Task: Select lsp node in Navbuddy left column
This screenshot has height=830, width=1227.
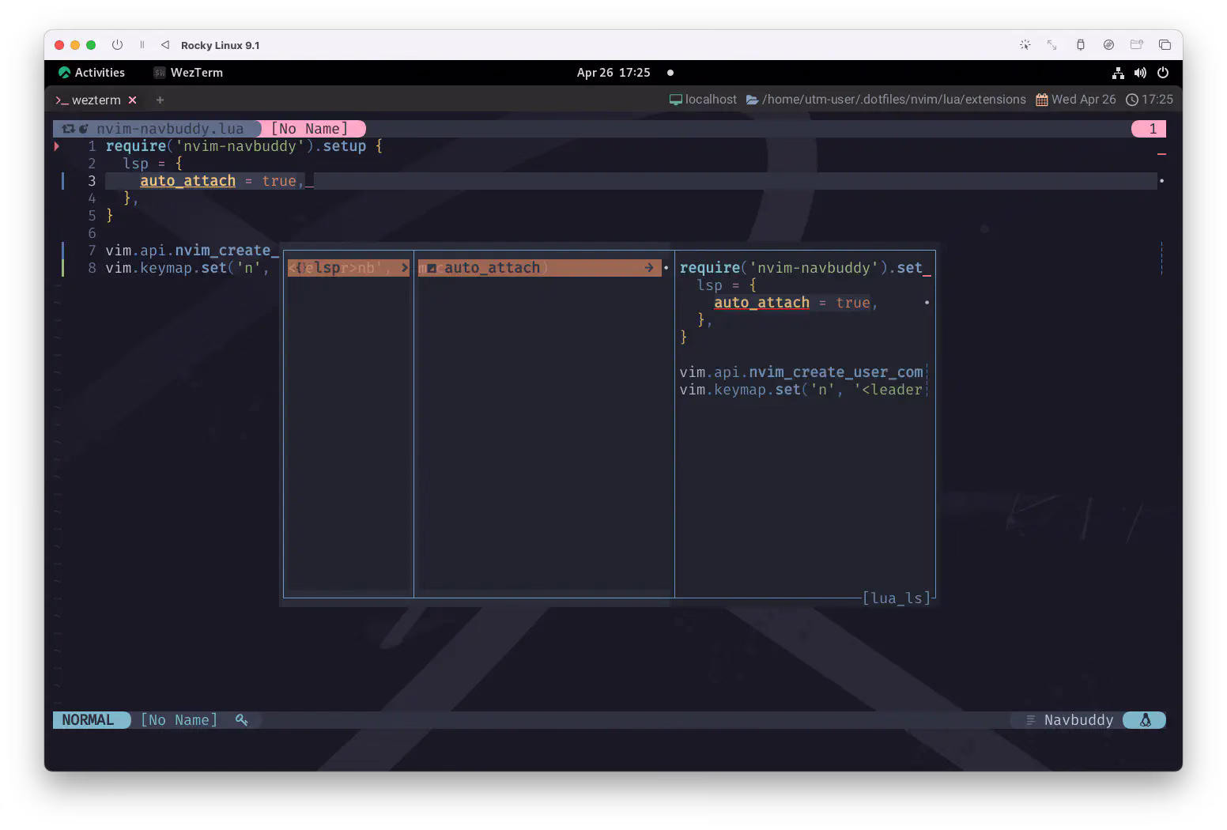Action: pos(348,268)
